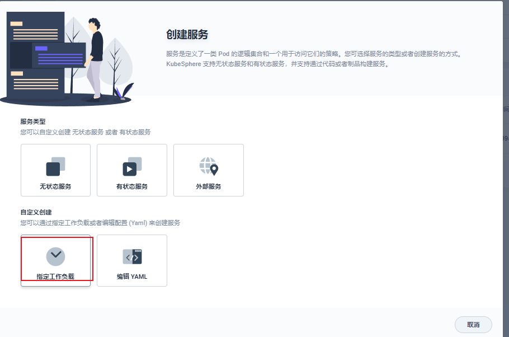Click the 创建服务 dialog title
The image size is (509, 337).
click(x=187, y=35)
